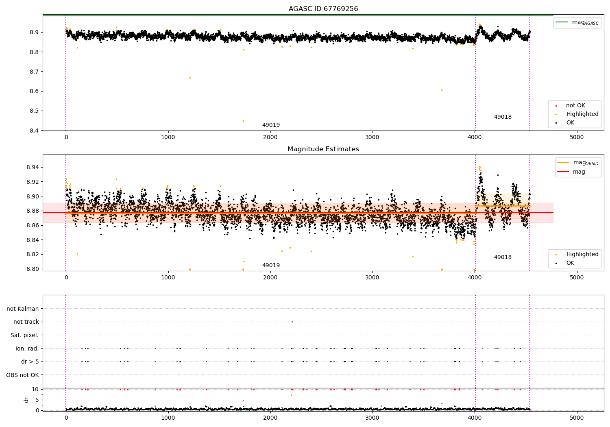The height and width of the screenshot is (427, 610).
Task: Click the 3000 x-tick under Magnitude Estimates plot
Action: pyautogui.click(x=373, y=278)
